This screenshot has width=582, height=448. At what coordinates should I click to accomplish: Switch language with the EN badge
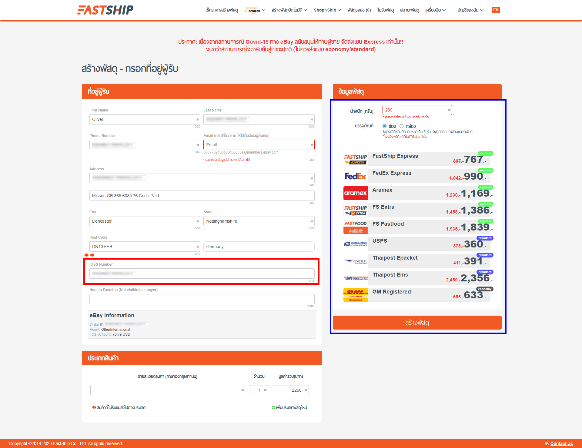tap(496, 10)
